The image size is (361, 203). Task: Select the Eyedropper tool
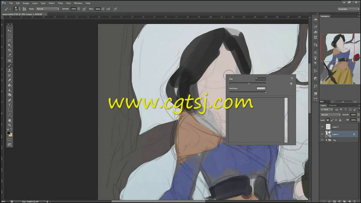pos(9,55)
